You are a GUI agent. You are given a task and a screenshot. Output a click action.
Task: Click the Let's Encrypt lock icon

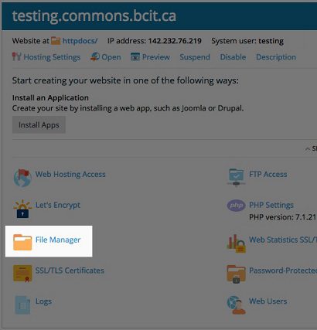[22, 209]
